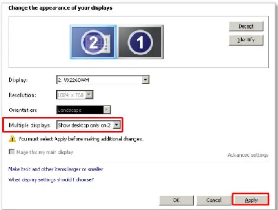
Task: Click the Display label
Action: tap(18, 80)
